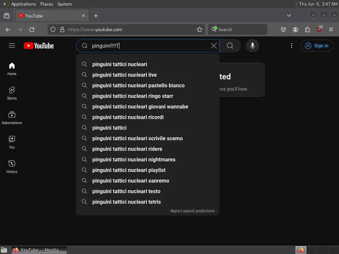This screenshot has height=254, width=339.
Task: Open the Firefox View icon
Action: tap(7, 16)
